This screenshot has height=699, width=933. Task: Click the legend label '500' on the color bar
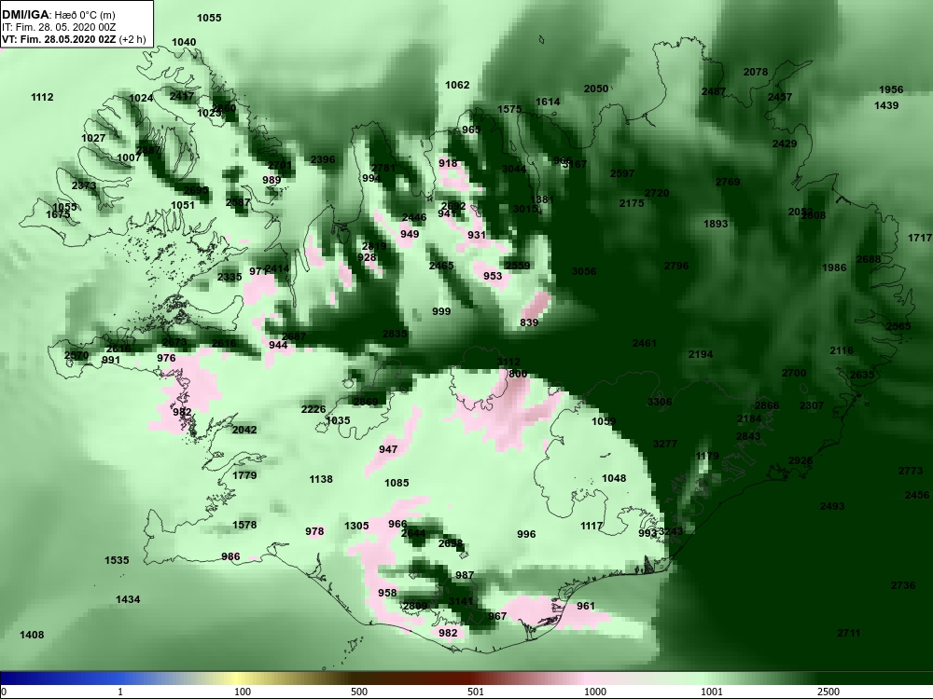[x=359, y=692]
